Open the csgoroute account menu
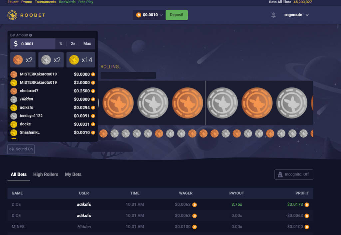The image size is (341, 235). coord(296,15)
